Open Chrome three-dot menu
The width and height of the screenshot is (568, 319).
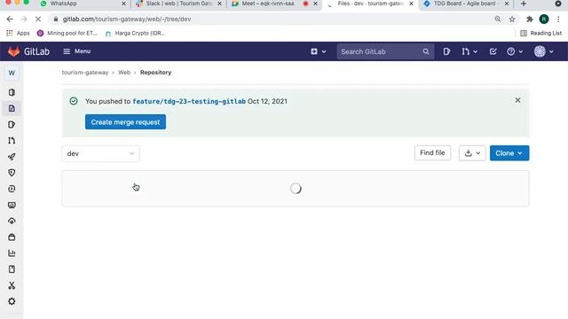coord(558,19)
